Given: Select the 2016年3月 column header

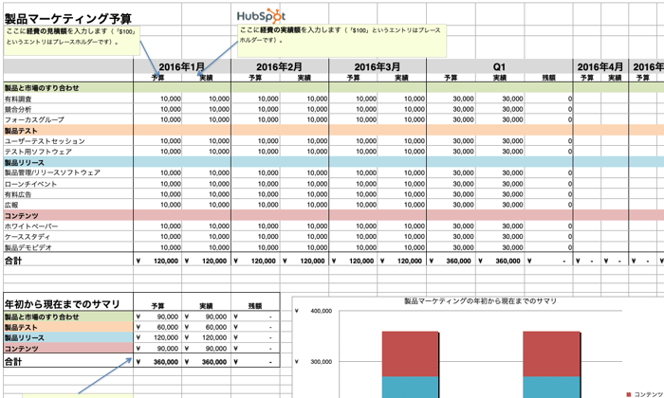Looking at the screenshot, I should [x=378, y=66].
